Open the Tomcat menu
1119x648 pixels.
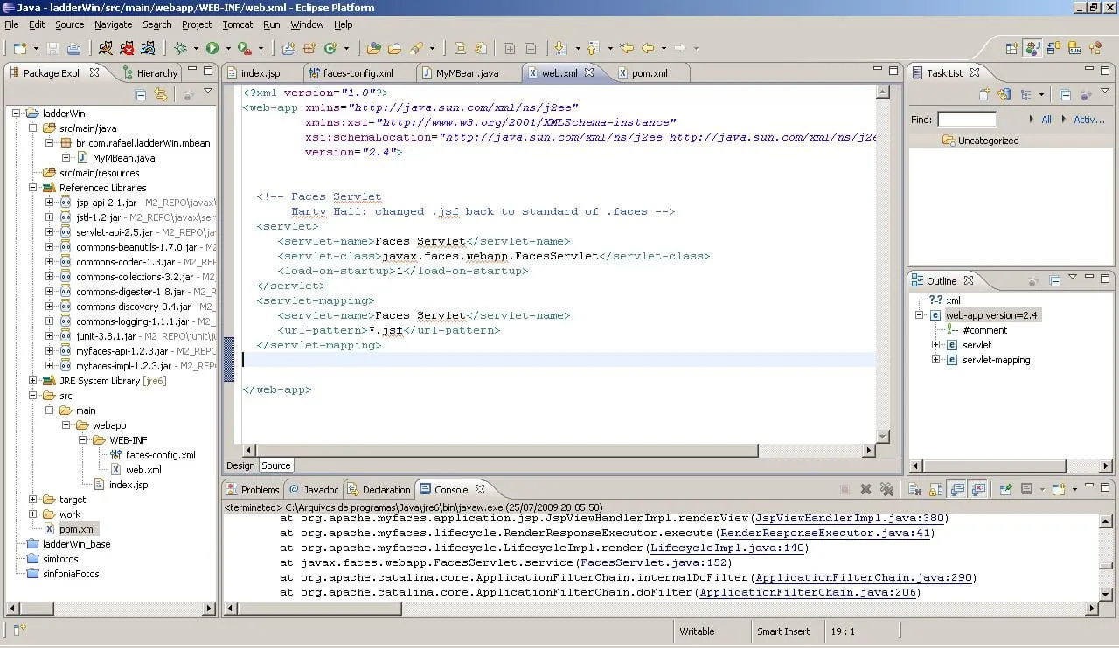[x=237, y=24]
